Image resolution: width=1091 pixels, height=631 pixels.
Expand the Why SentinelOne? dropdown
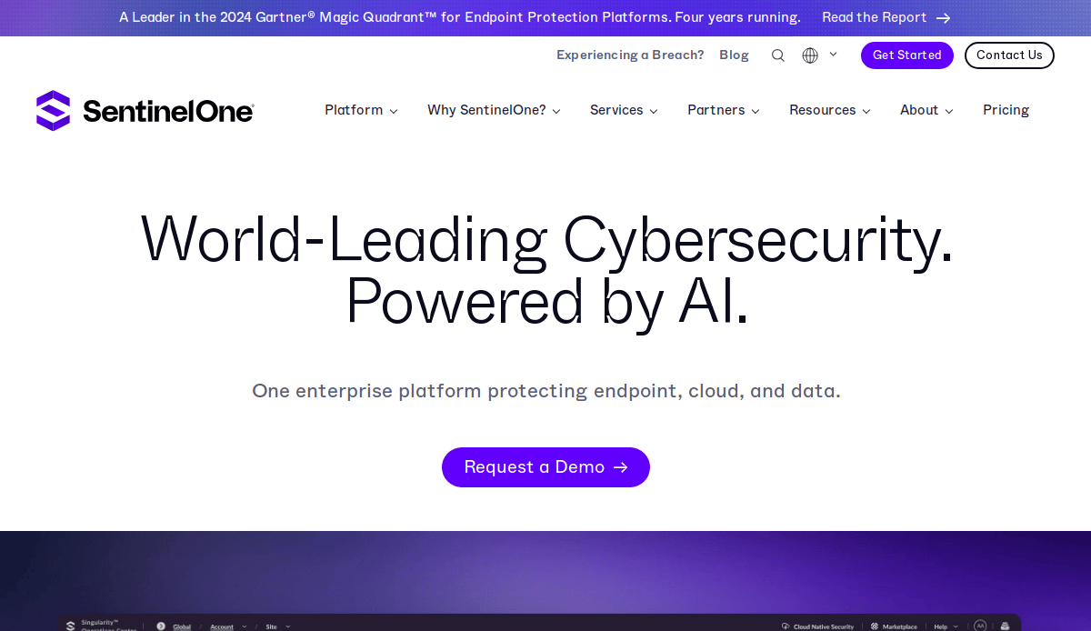[x=494, y=110]
